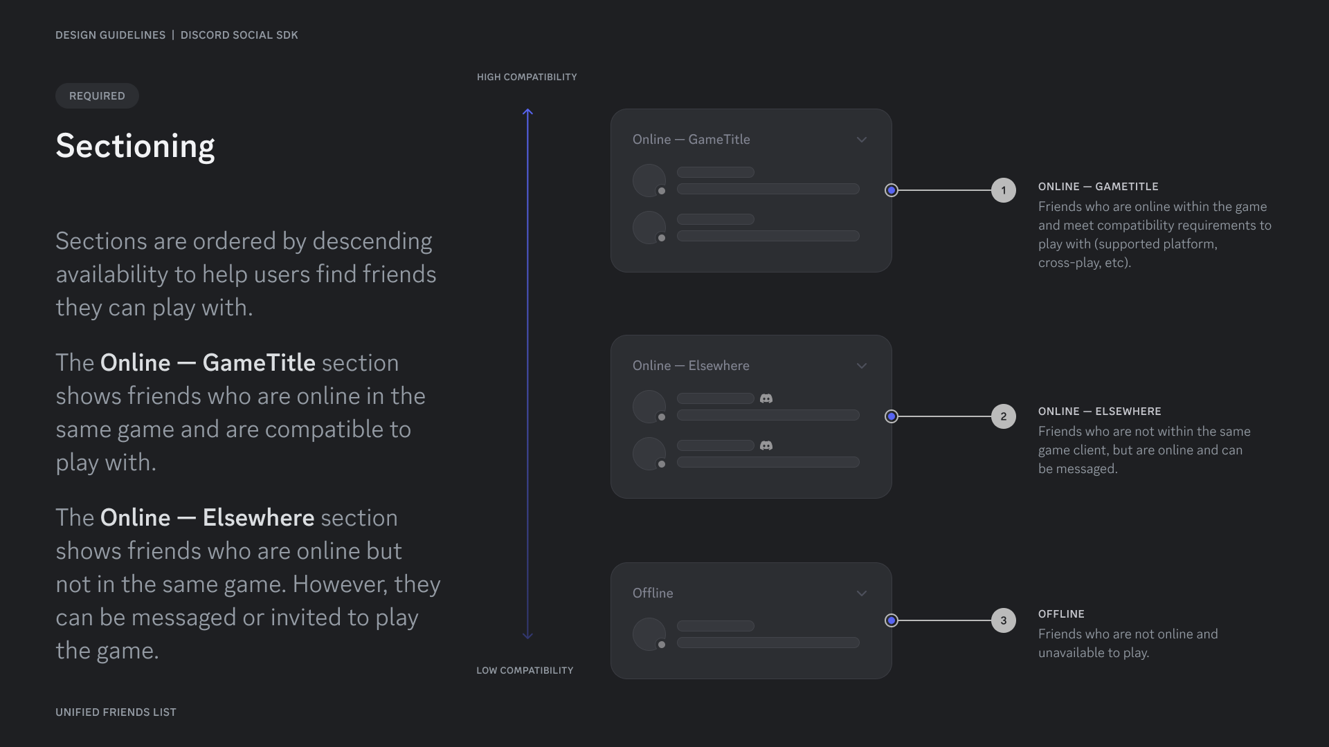Click the up arrow of compatibility scale

[x=527, y=112]
